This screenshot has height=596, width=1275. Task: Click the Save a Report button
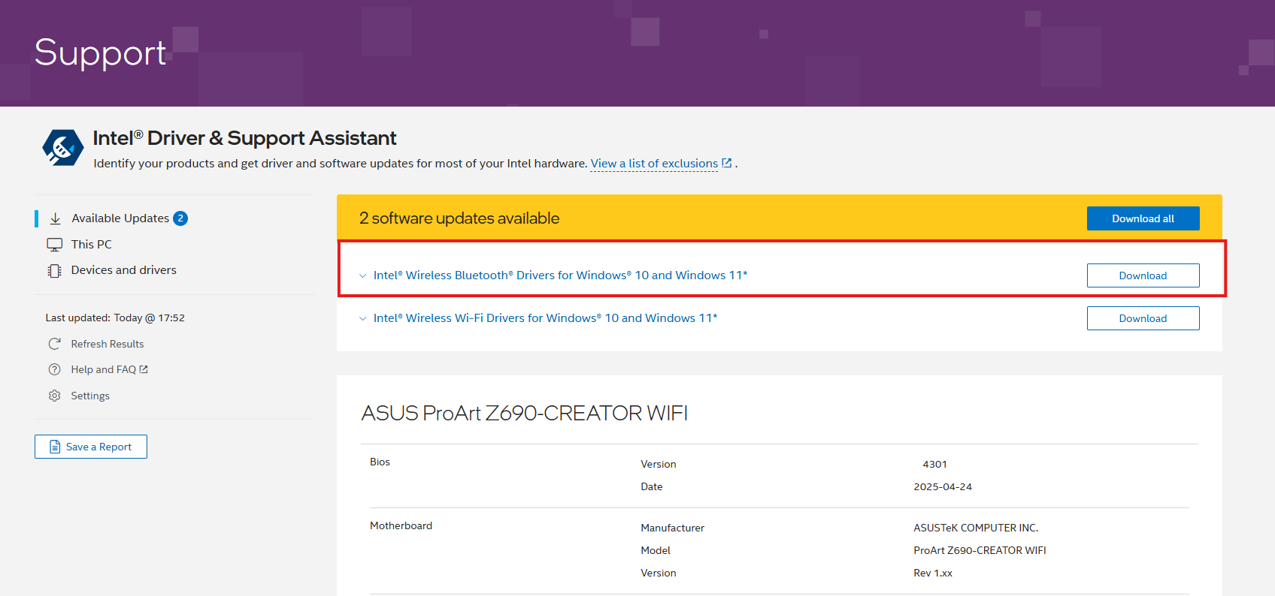(x=91, y=447)
